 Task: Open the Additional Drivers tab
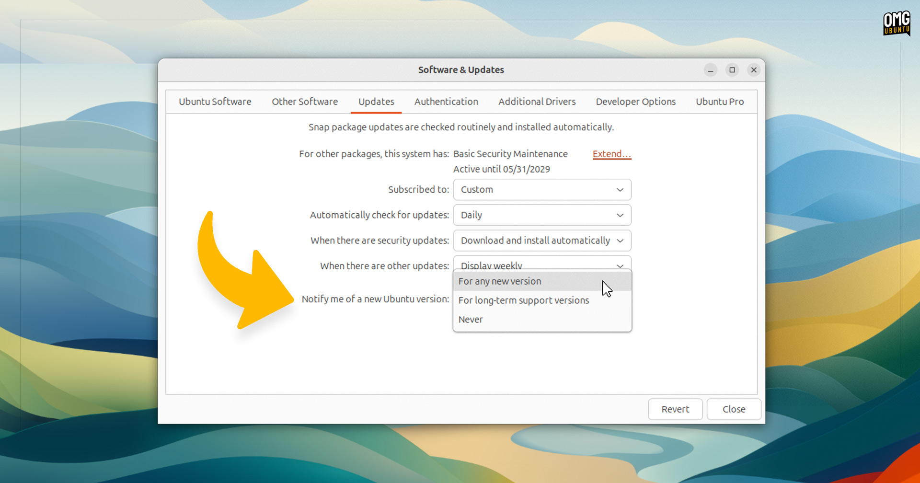coord(537,102)
